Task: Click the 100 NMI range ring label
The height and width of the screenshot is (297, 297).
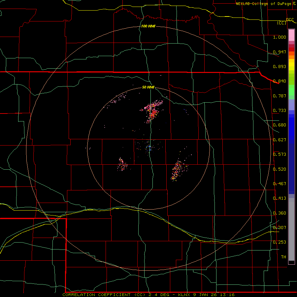Action: point(148,26)
